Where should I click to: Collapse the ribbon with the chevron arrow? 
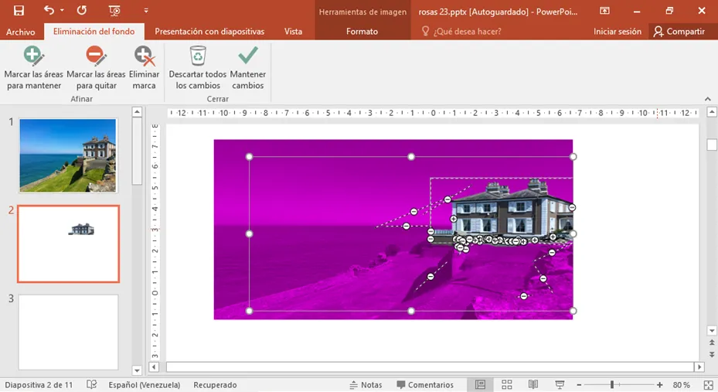(707, 99)
